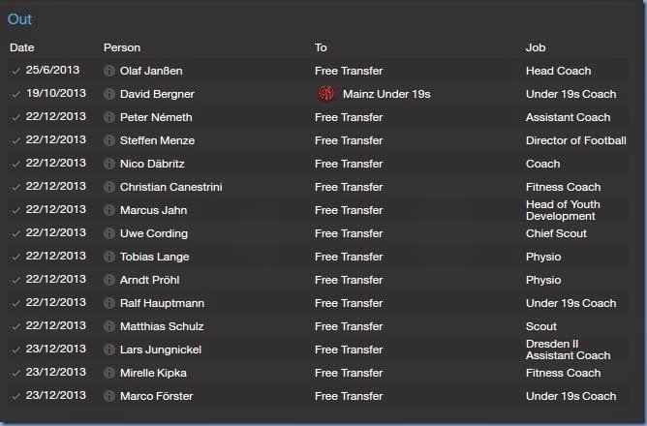Open Nico Däbritz's profile link
647x426 pixels.
pyautogui.click(x=153, y=164)
